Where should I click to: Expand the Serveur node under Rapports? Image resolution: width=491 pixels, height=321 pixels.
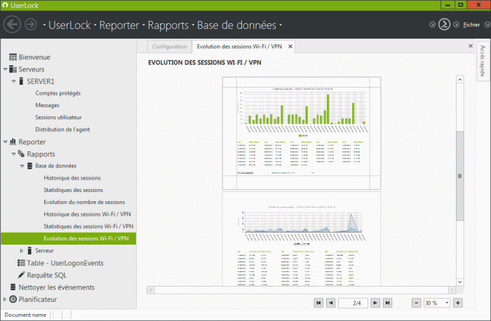(22, 251)
